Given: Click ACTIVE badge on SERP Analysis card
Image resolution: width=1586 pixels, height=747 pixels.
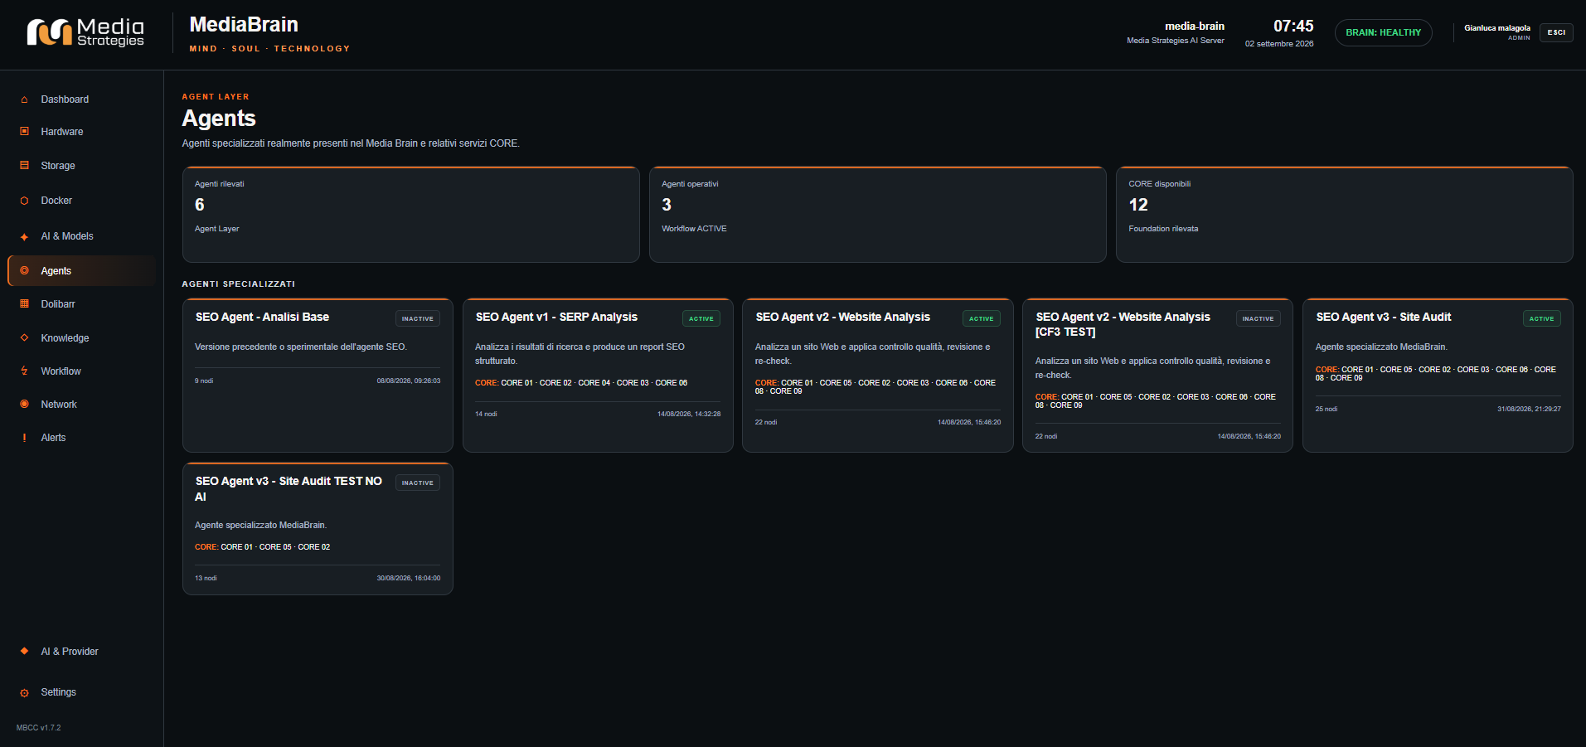Looking at the screenshot, I should 701,318.
